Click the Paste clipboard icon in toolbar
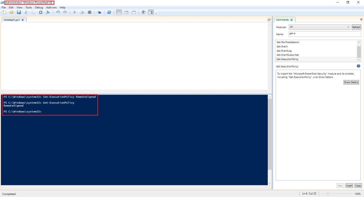This screenshot has height=197, width=364. (x=41, y=12)
